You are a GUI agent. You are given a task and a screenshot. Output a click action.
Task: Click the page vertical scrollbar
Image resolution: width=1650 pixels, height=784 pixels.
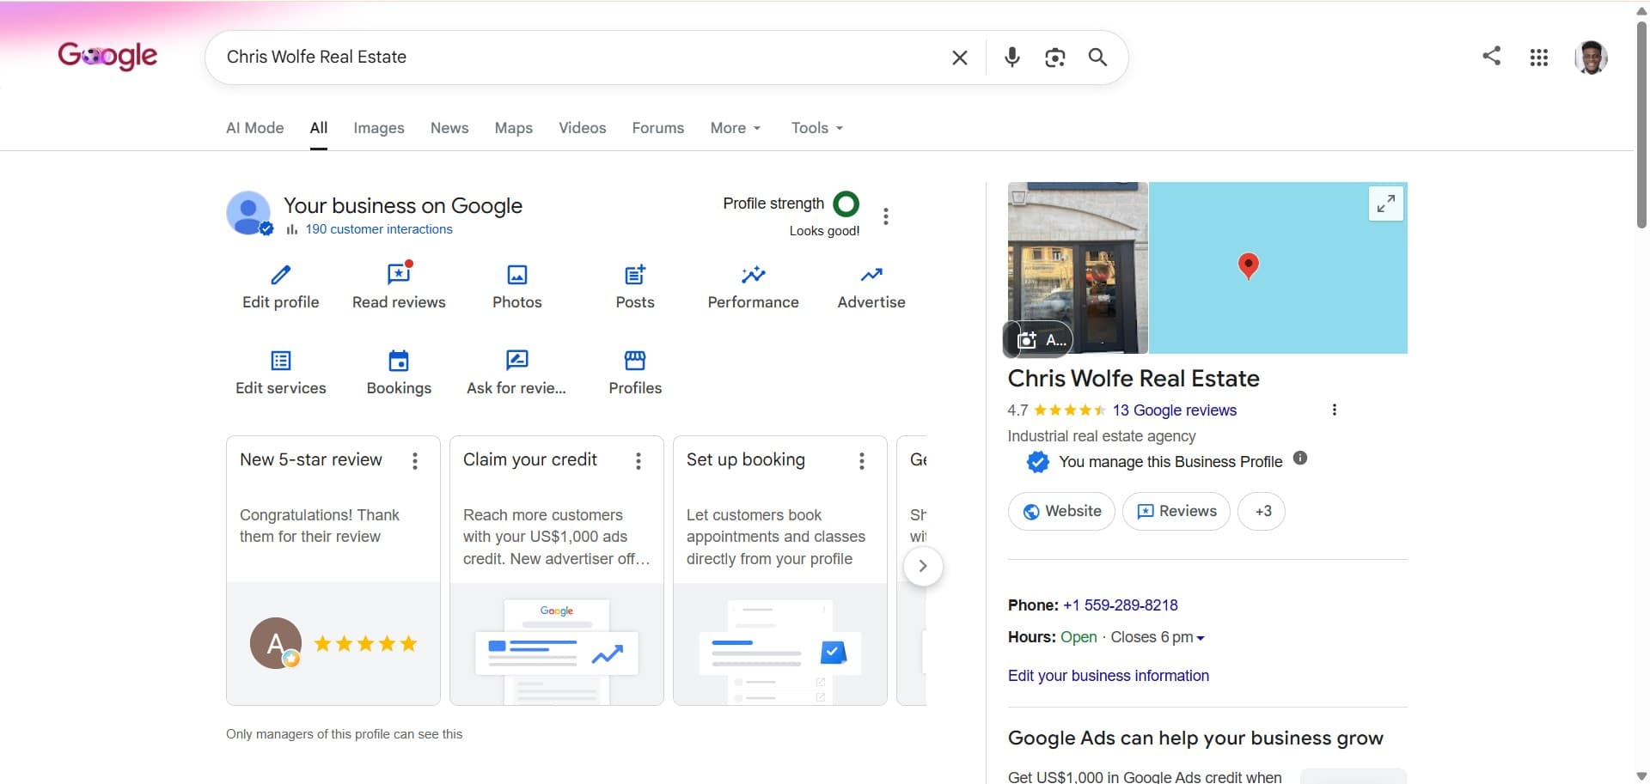pyautogui.click(x=1641, y=125)
